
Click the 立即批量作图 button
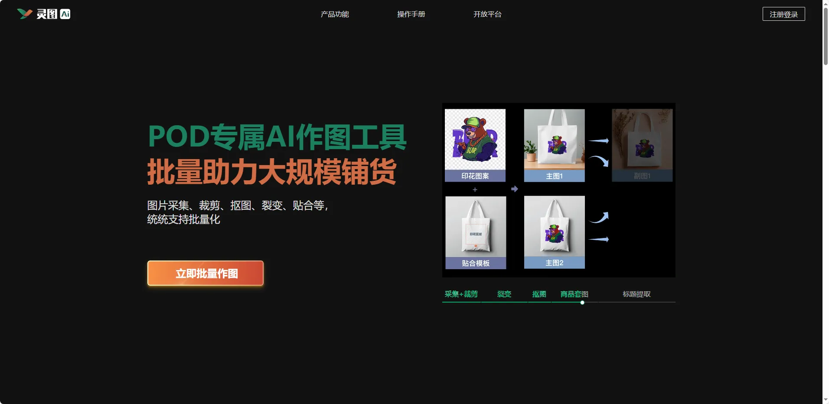205,273
